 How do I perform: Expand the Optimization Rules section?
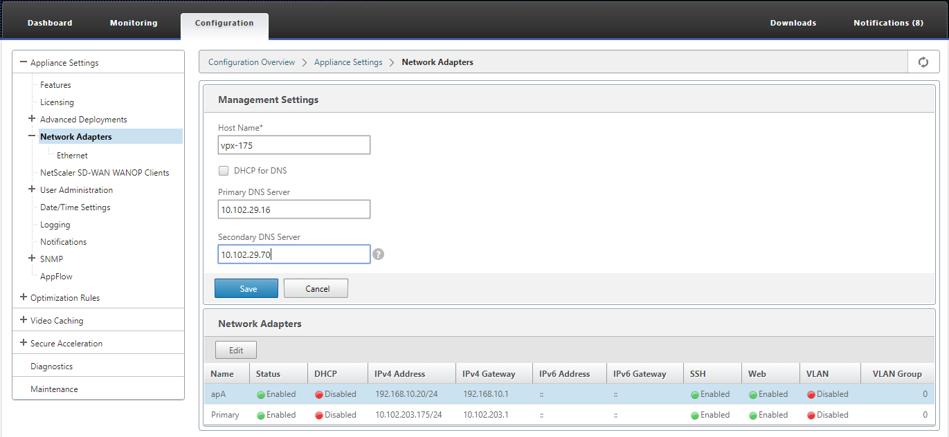coord(24,297)
